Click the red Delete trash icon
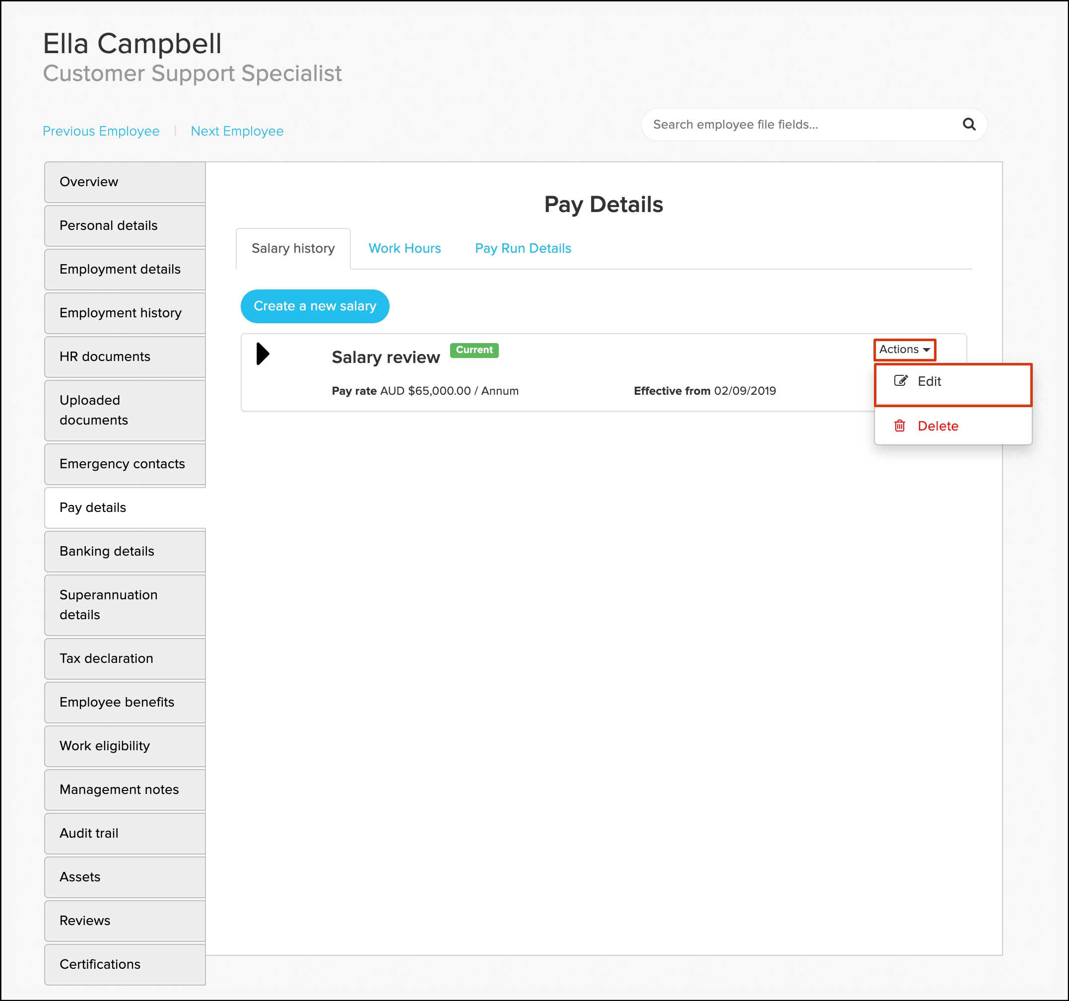 tap(899, 426)
